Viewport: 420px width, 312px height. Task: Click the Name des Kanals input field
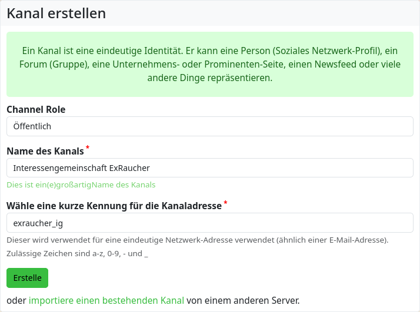[209, 168]
